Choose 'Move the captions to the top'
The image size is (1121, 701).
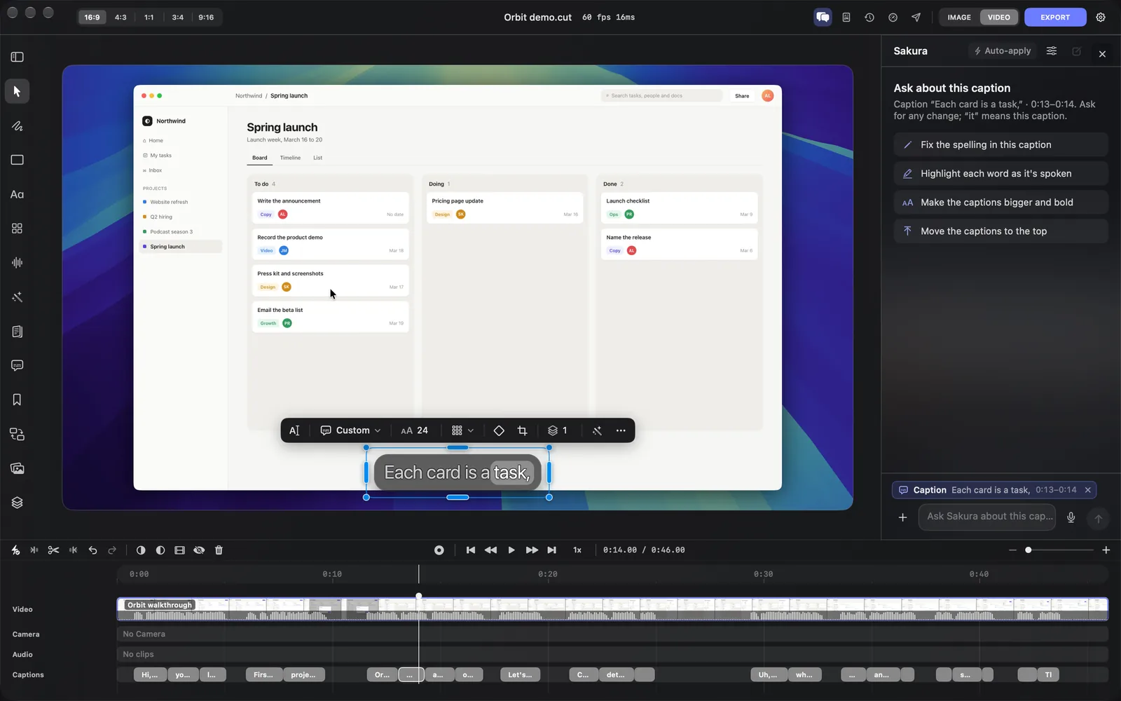click(1000, 231)
